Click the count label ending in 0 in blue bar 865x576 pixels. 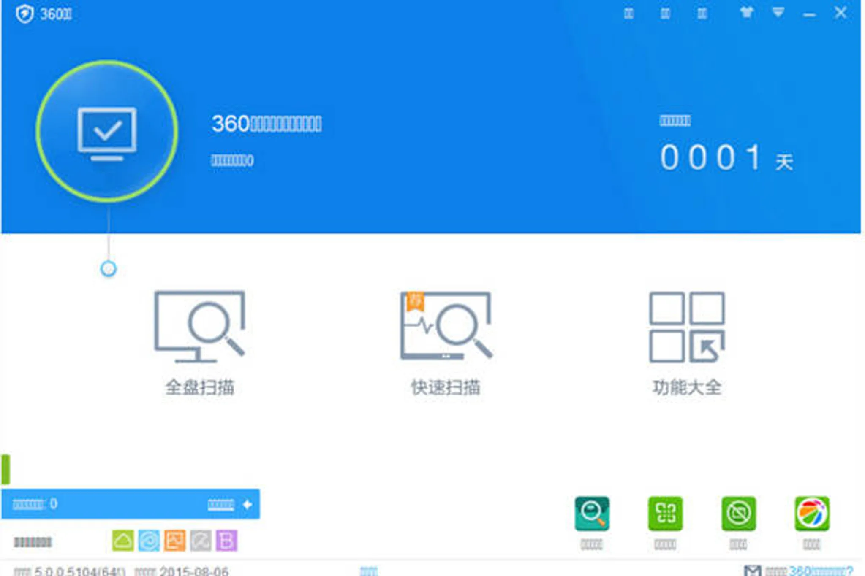pos(35,504)
